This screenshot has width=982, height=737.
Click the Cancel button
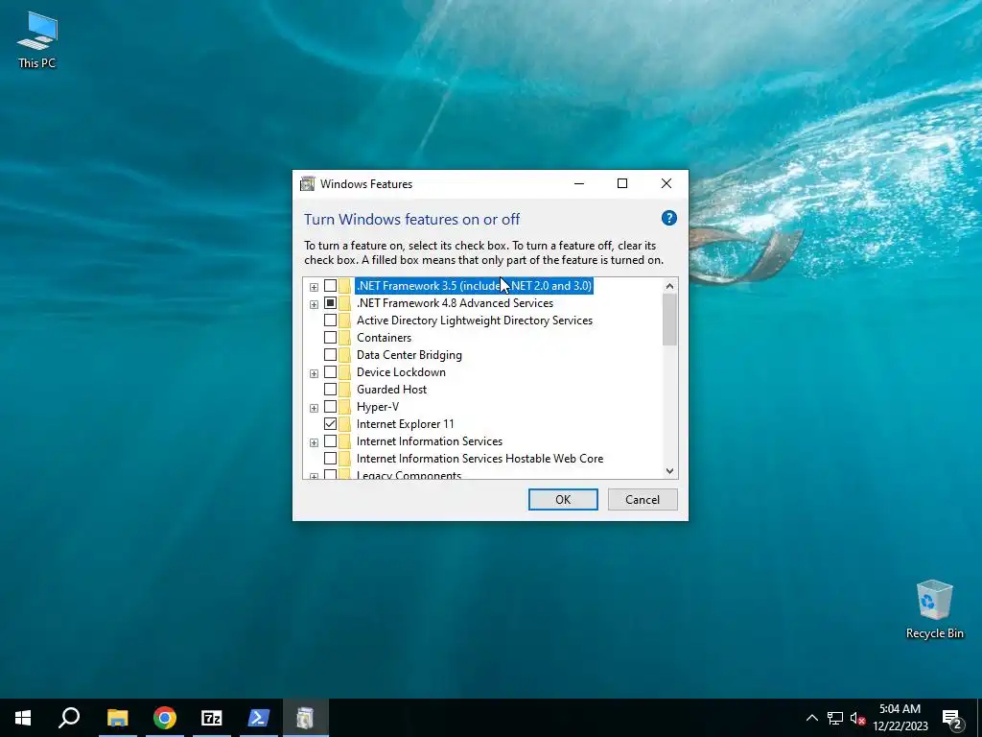pyautogui.click(x=643, y=499)
